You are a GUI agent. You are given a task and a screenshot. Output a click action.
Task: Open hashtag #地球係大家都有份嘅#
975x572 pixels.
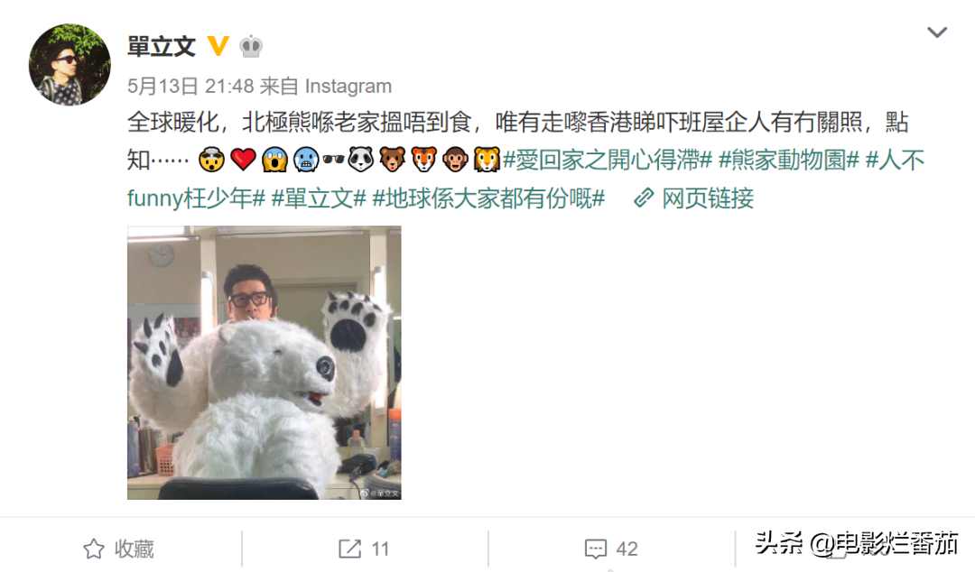(488, 198)
